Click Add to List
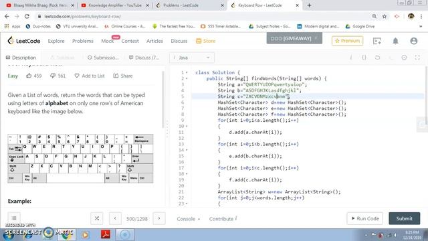Viewport: 428px width, 241px height. click(x=89, y=76)
